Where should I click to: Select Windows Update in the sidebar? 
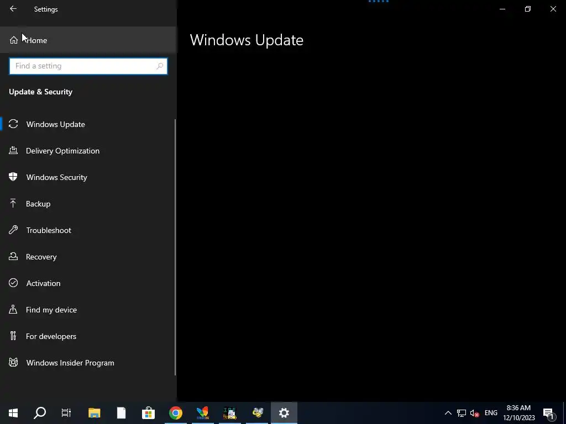pos(87,124)
